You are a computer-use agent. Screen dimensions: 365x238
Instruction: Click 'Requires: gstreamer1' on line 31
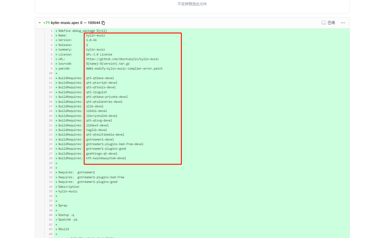click(77, 172)
